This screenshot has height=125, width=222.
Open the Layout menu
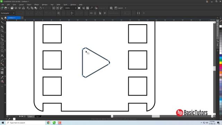[x=21, y=5]
